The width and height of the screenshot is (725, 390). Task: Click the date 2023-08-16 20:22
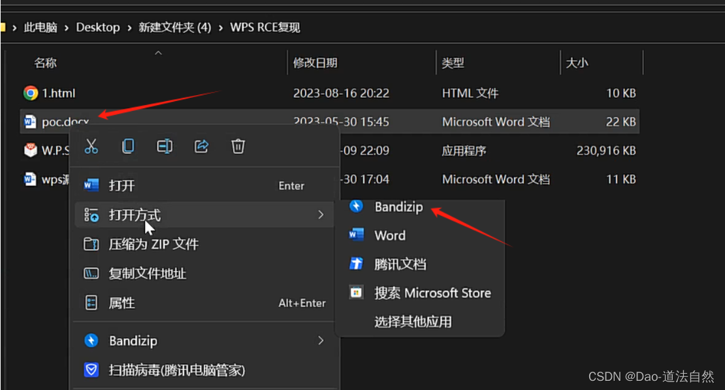(341, 93)
